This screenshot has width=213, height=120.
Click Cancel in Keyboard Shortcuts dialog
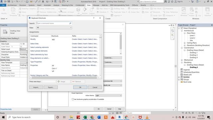click(95, 87)
